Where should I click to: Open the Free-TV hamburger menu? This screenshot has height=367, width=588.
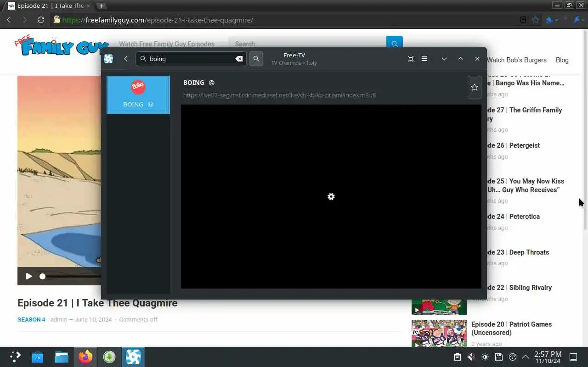tap(424, 59)
